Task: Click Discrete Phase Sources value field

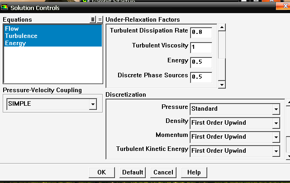Action: point(201,77)
